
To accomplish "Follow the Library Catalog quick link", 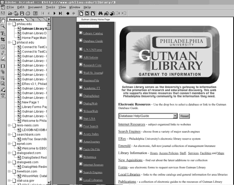I will [x=93, y=33].
